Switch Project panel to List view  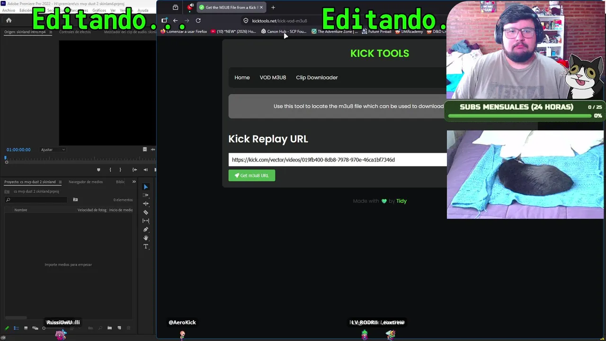click(16, 328)
